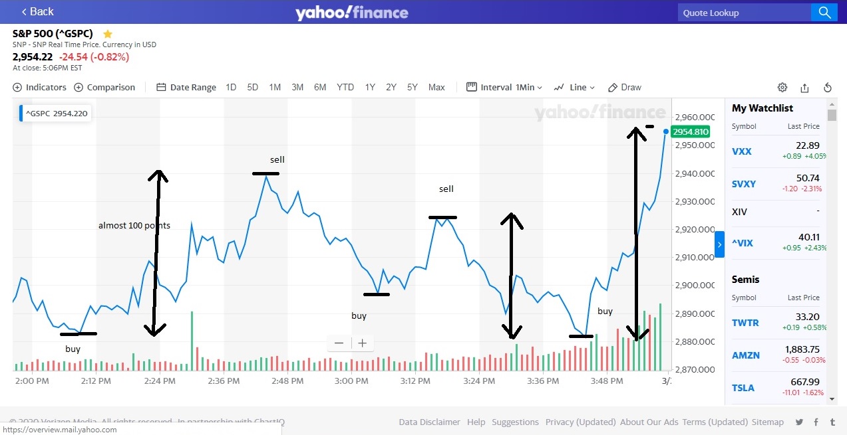Open the Twitter icon in footer
Viewport: 847px width, 435px height.
pos(799,422)
